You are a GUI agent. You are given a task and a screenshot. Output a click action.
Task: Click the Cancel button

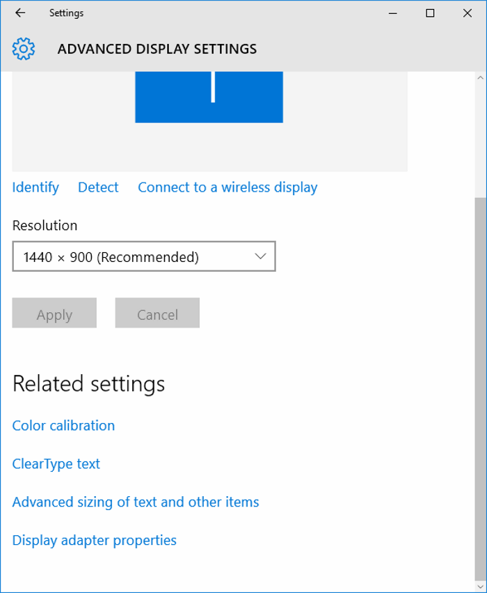point(157,313)
